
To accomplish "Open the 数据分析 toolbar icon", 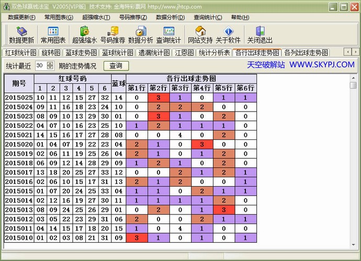I will coord(141,35).
